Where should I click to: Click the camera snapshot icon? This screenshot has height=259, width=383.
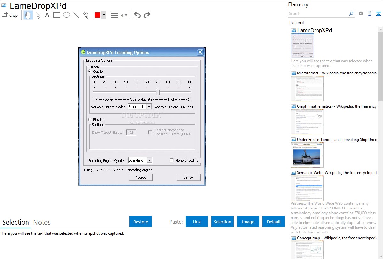tap(361, 14)
